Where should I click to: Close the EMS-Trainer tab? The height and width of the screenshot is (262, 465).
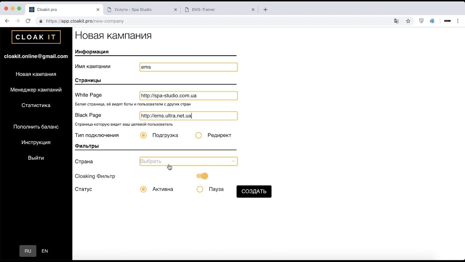coord(253,9)
